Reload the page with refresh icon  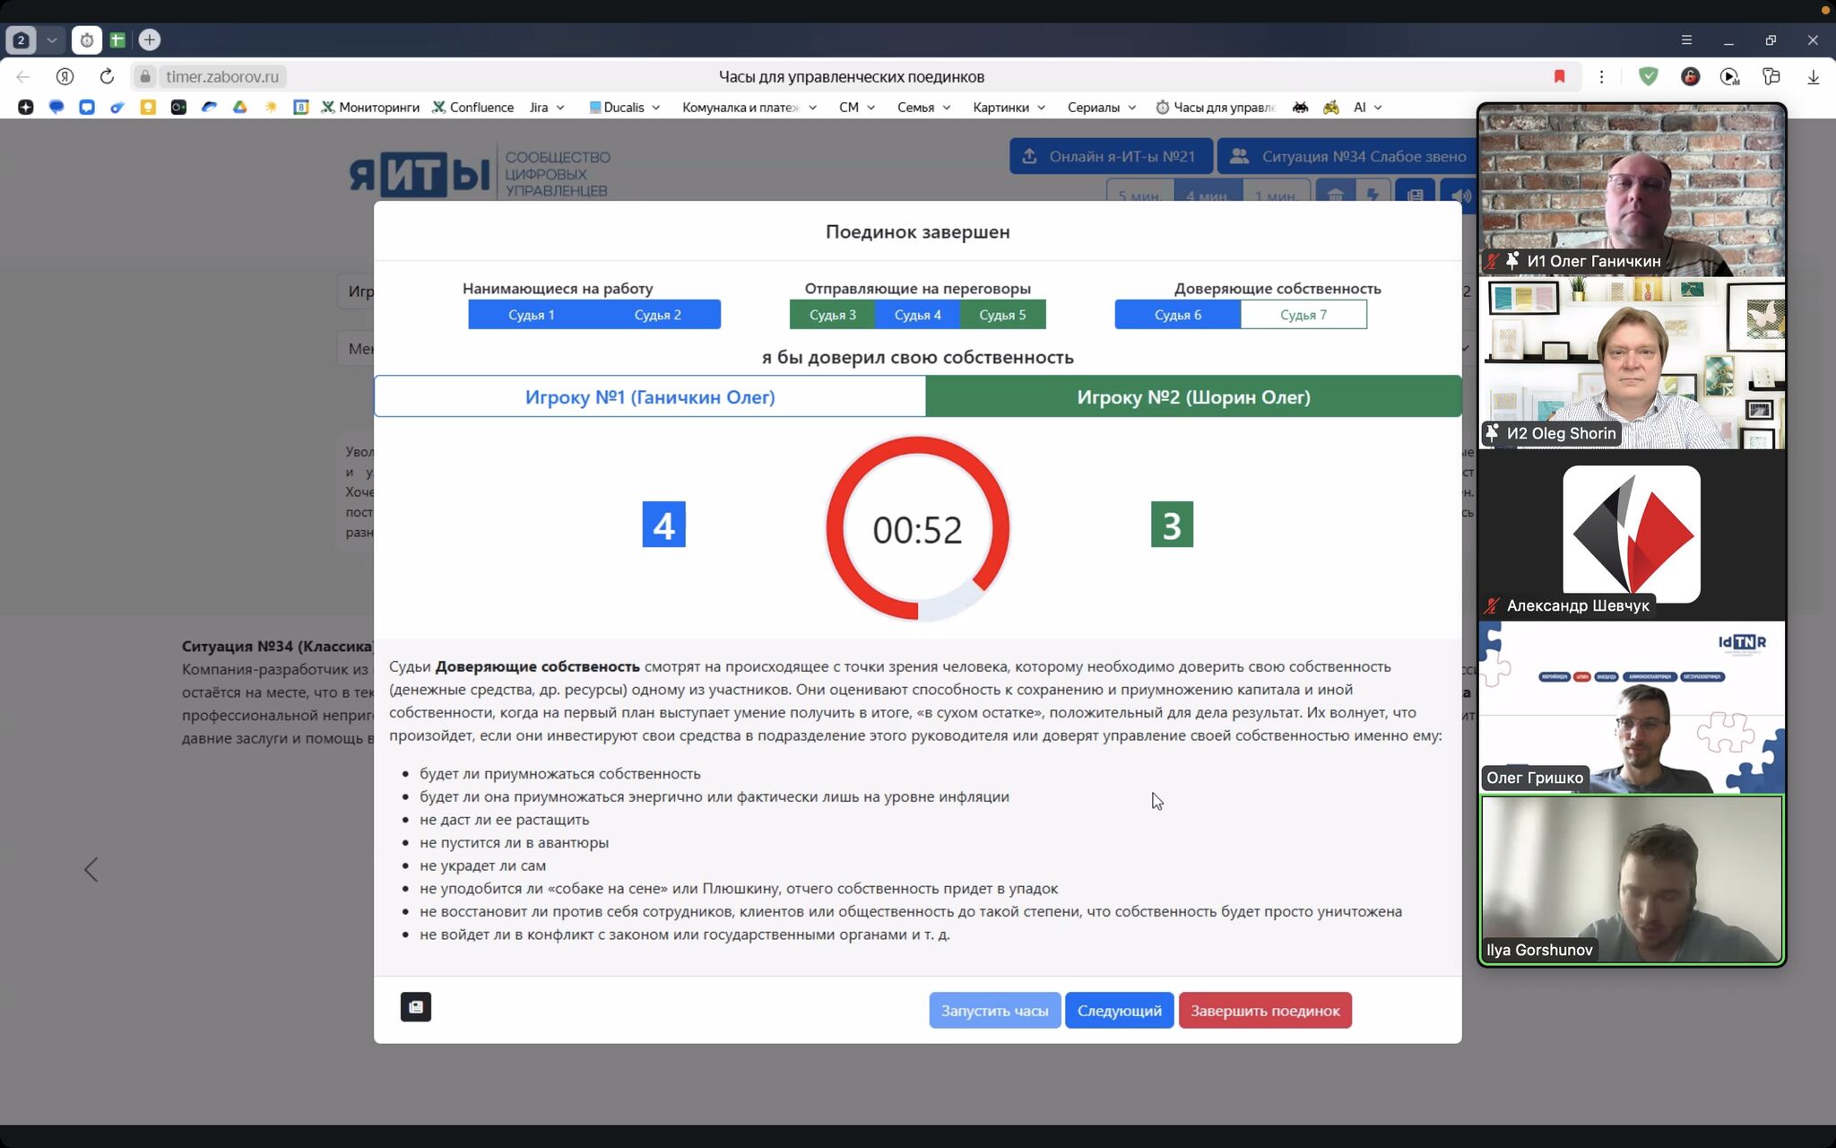pyautogui.click(x=107, y=76)
